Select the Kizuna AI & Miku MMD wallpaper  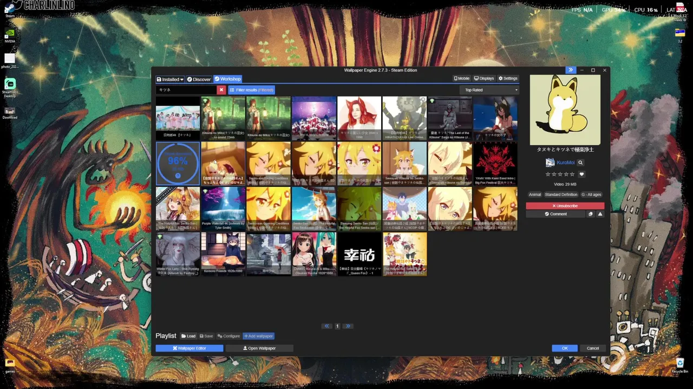(x=313, y=254)
